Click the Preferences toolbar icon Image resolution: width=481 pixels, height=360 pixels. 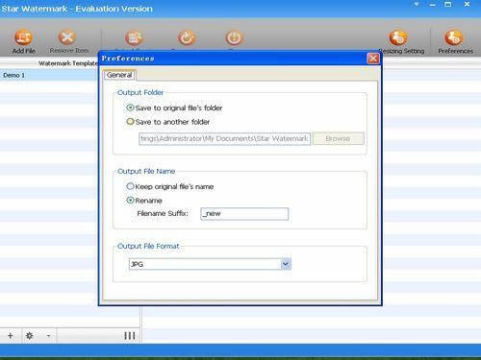[454, 37]
